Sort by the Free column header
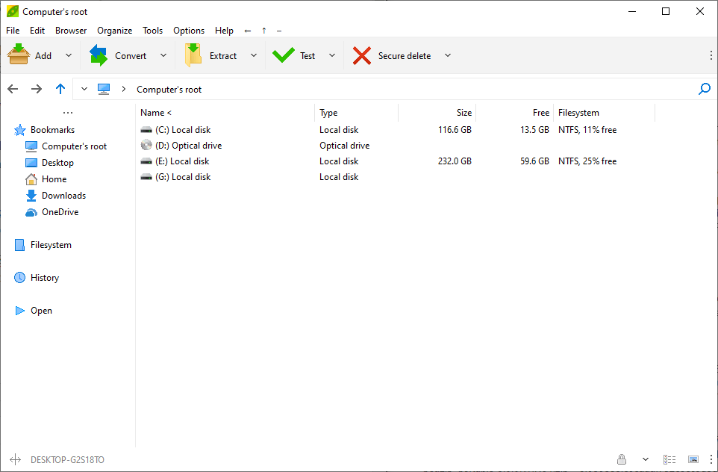718x472 pixels. point(515,113)
